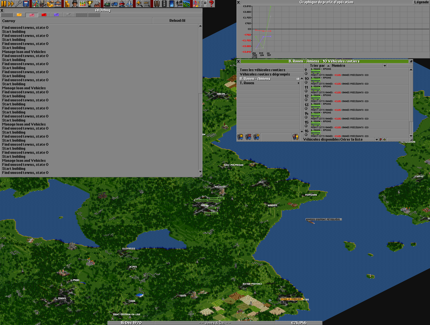Open company finances coins icon
The height and width of the screenshot is (325, 430).
tap(67, 4)
